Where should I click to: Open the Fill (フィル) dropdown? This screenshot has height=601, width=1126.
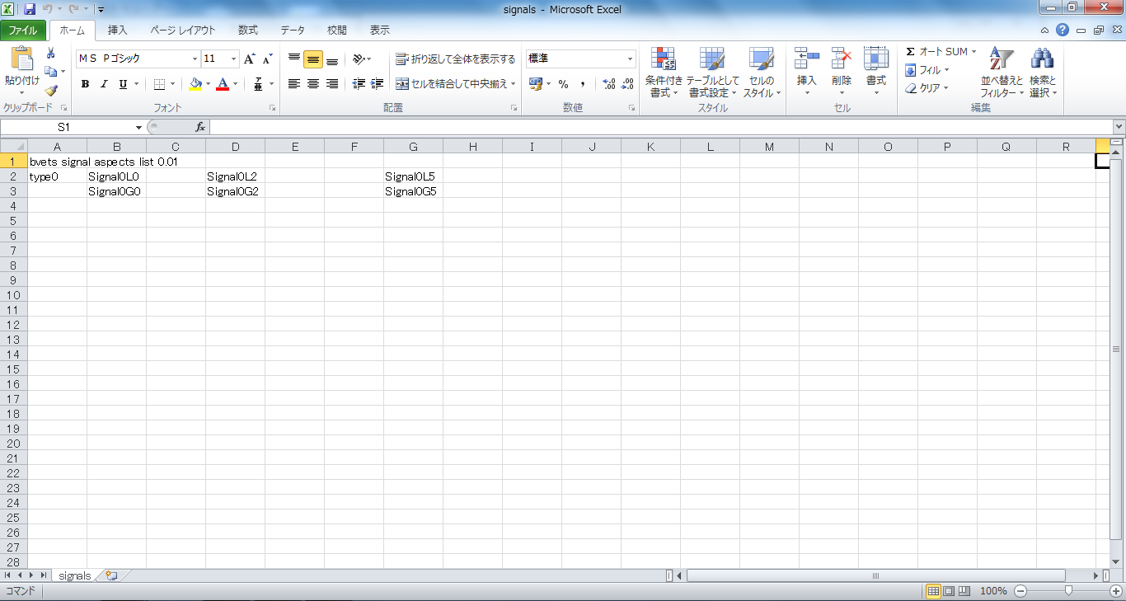point(927,70)
